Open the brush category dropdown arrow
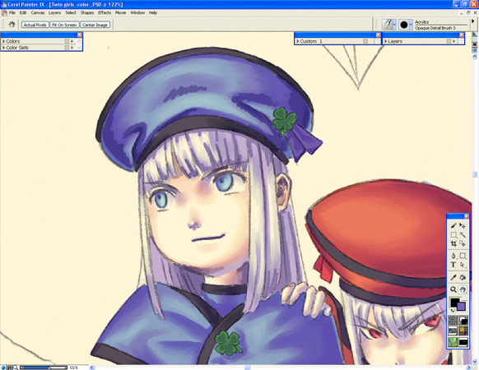 (x=395, y=25)
